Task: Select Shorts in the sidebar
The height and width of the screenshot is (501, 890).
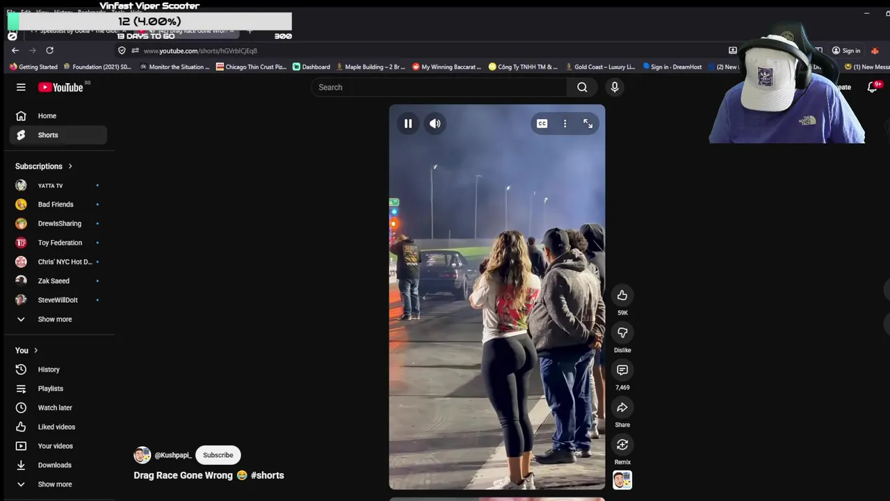Action: (x=58, y=135)
